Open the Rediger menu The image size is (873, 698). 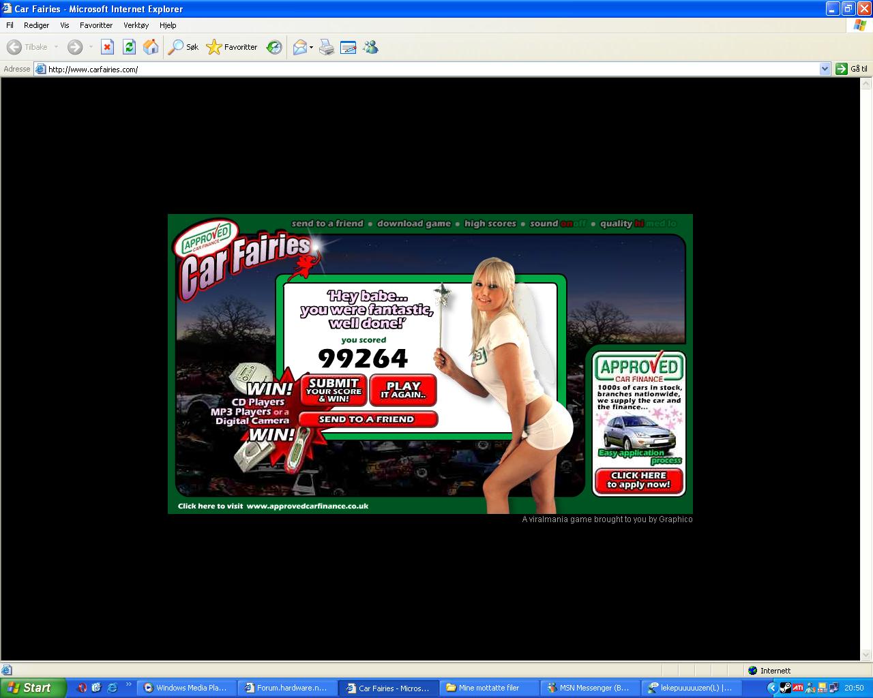tap(36, 25)
